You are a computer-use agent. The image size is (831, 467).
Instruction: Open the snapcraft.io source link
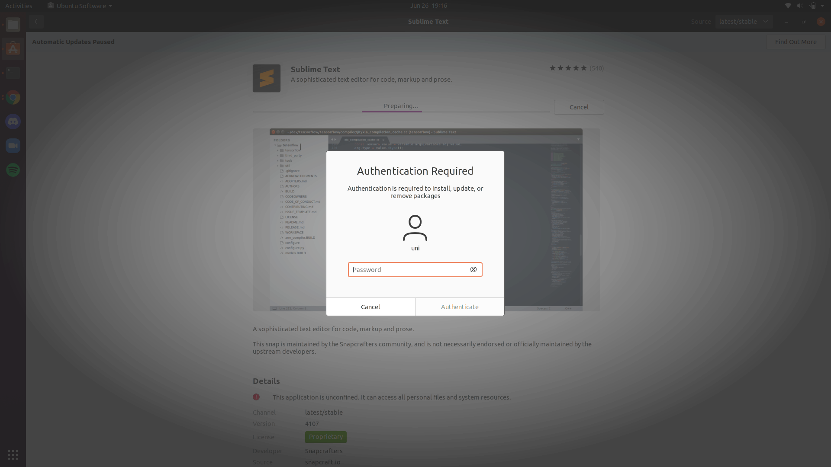click(322, 462)
